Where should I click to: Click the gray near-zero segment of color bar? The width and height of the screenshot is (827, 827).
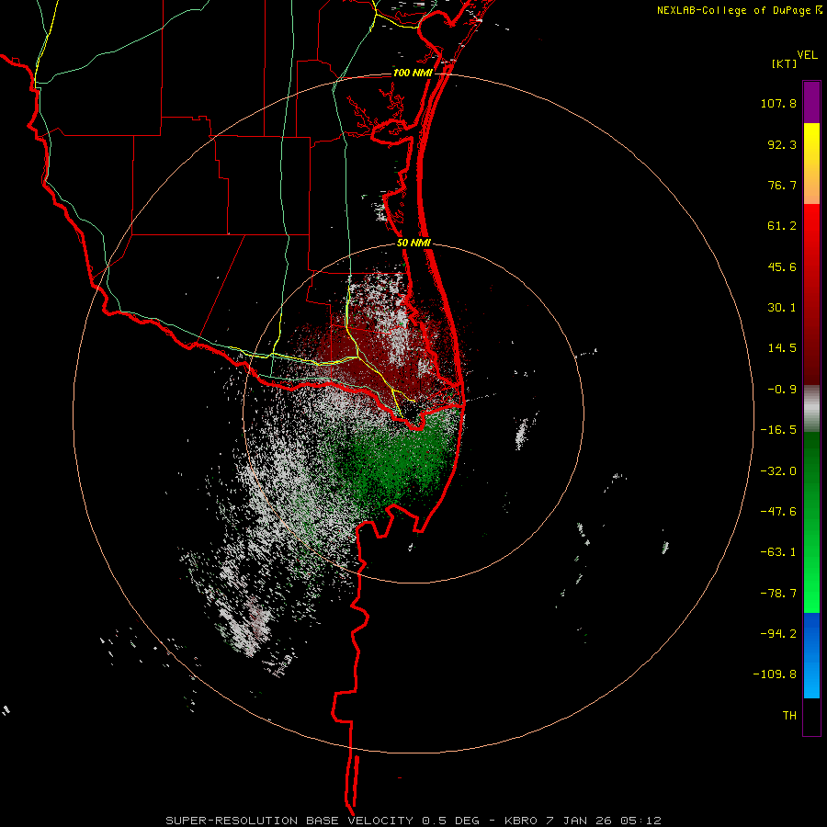pos(811,409)
